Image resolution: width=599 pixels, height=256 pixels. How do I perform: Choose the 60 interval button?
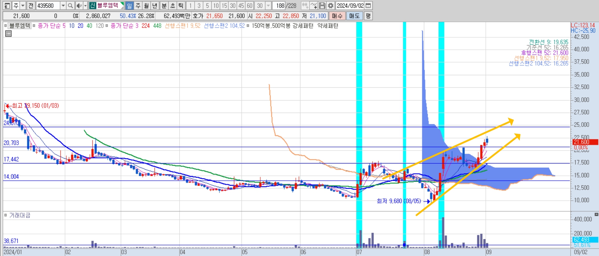click(250, 6)
